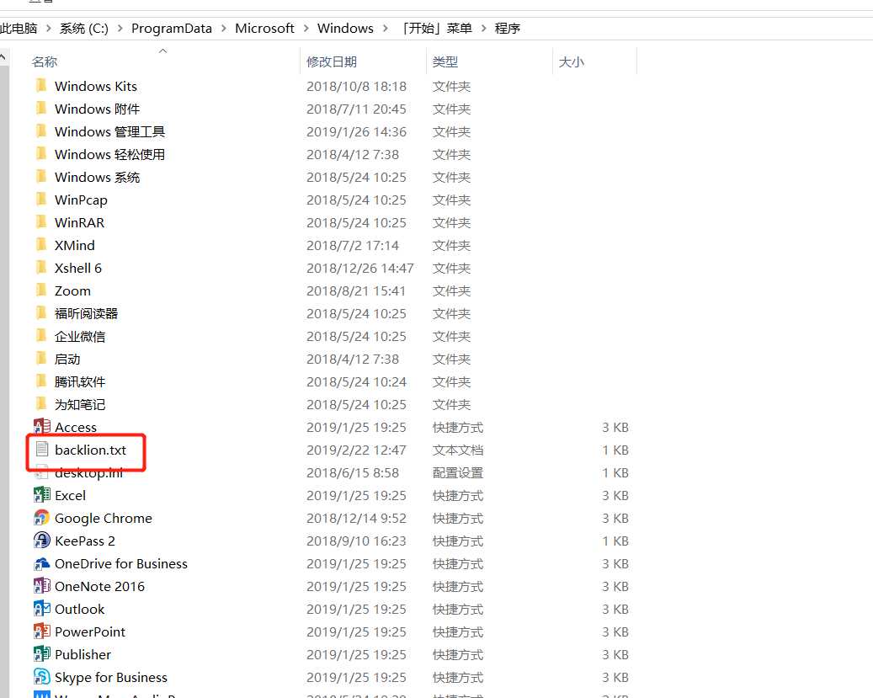Click the 配置设置 type cell
The width and height of the screenshot is (873, 698).
click(x=458, y=472)
